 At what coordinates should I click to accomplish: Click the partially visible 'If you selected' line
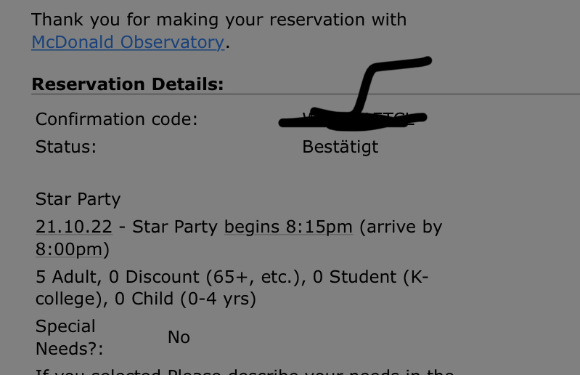coord(245,371)
